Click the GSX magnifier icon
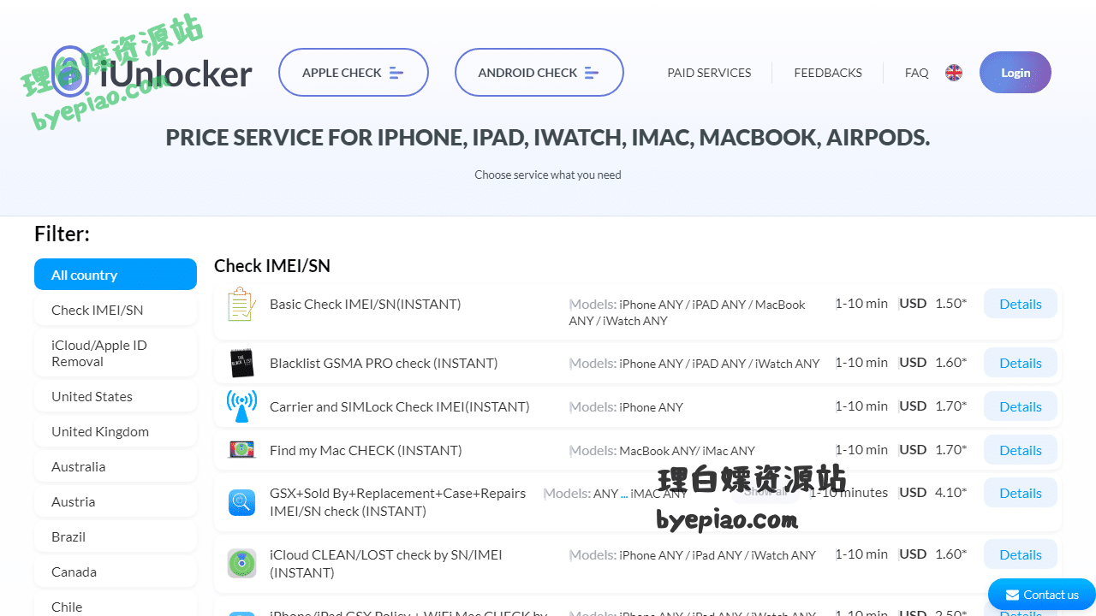This screenshot has width=1096, height=616. pos(241,502)
